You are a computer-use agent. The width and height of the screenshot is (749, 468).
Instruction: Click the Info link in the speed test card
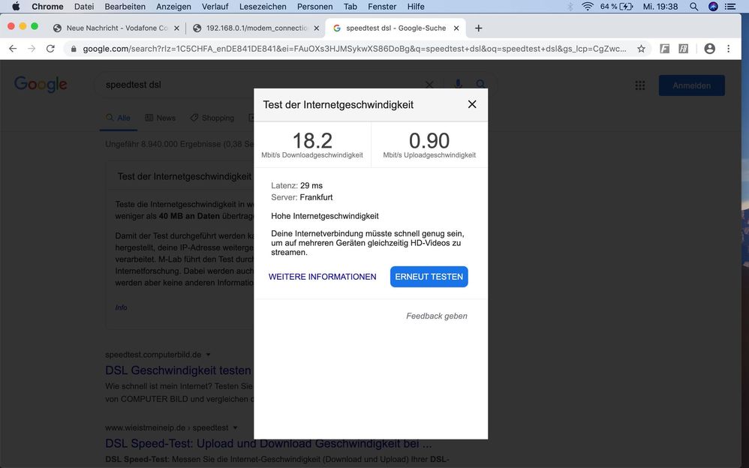pos(122,307)
